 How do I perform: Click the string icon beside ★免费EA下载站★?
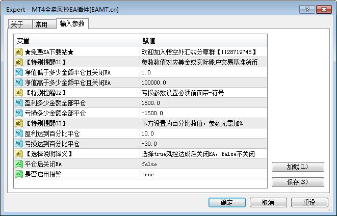(19, 52)
